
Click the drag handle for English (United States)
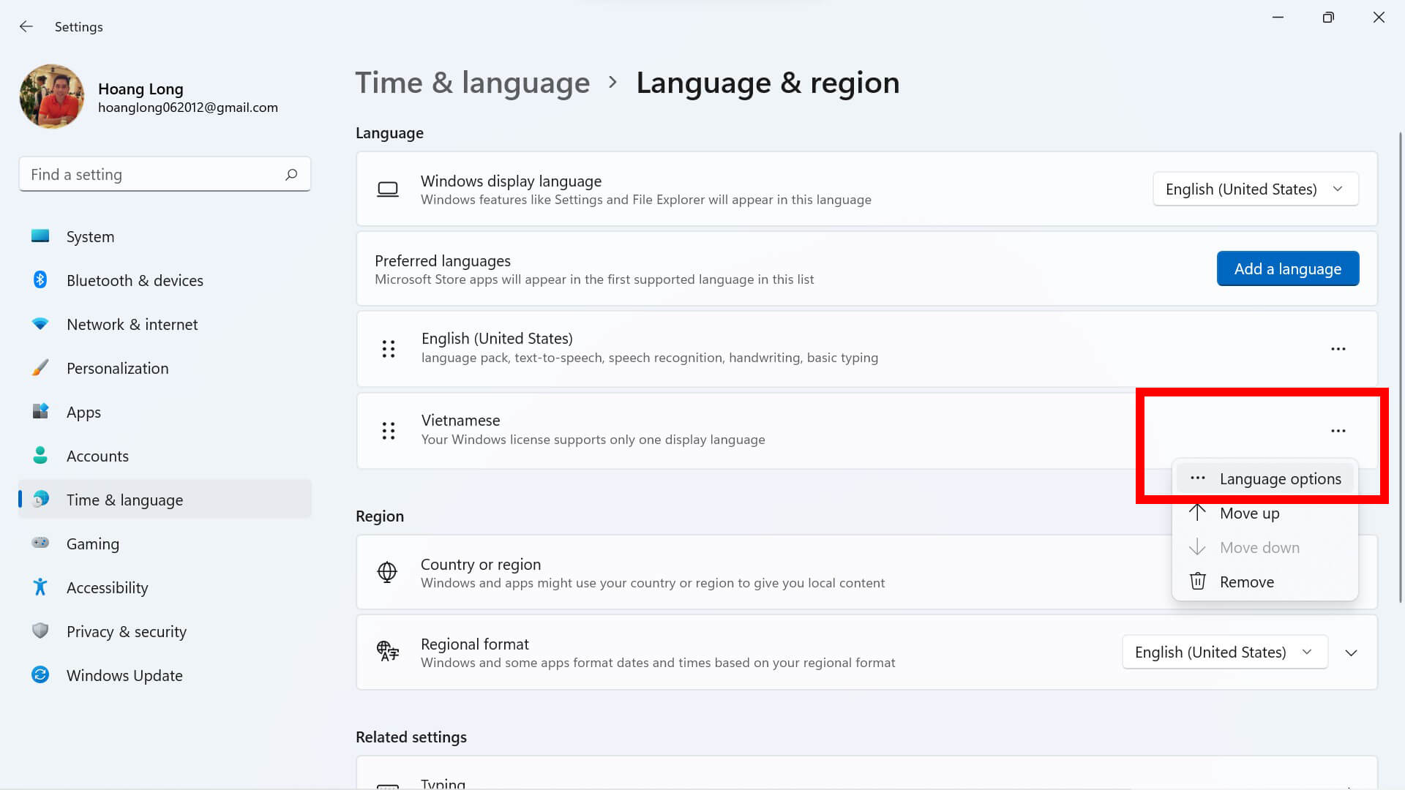click(389, 349)
